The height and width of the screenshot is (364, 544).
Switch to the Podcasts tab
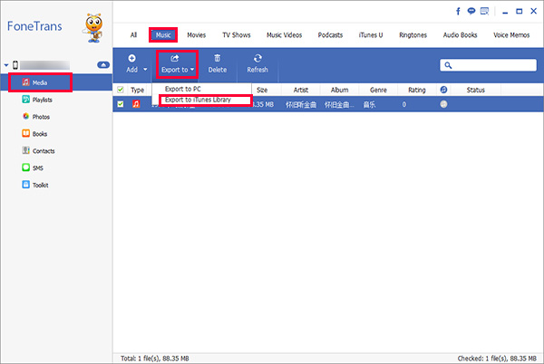coord(330,35)
